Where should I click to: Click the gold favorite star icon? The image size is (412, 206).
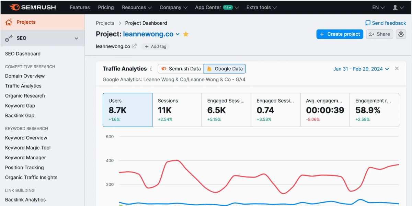coord(186,34)
